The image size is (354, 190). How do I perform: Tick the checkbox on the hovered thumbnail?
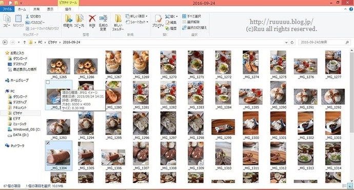48,83
